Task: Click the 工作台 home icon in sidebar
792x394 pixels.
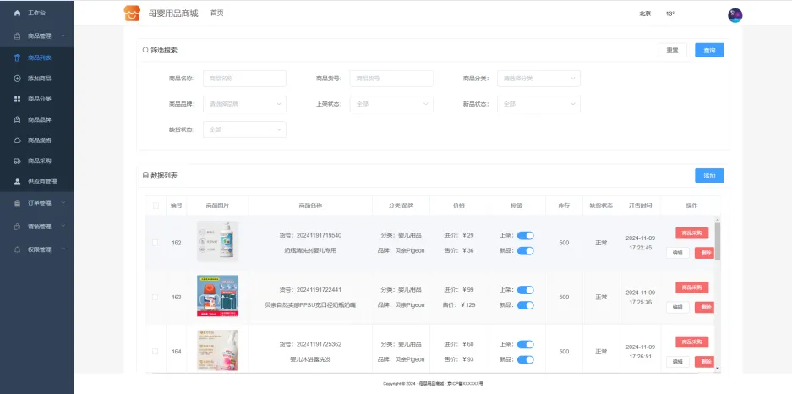Action: tap(17, 14)
